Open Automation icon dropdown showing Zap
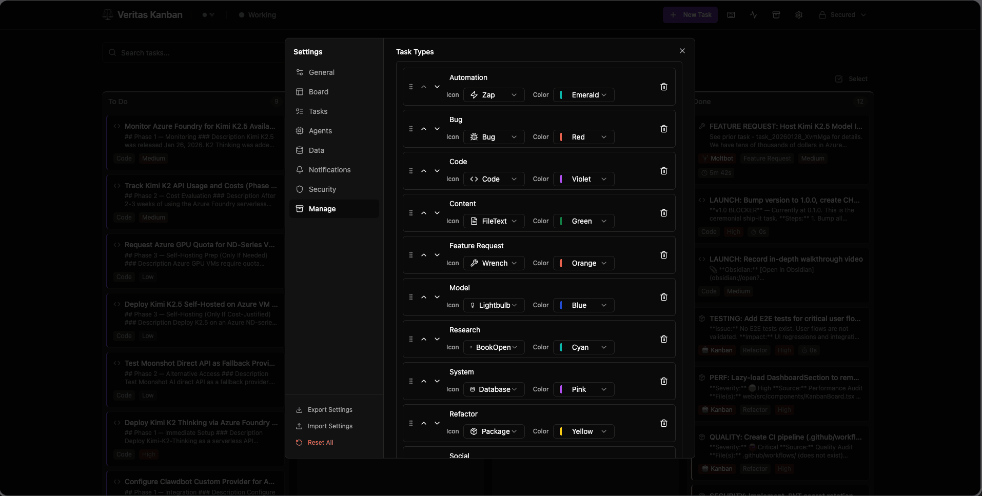982x496 pixels. pos(494,95)
